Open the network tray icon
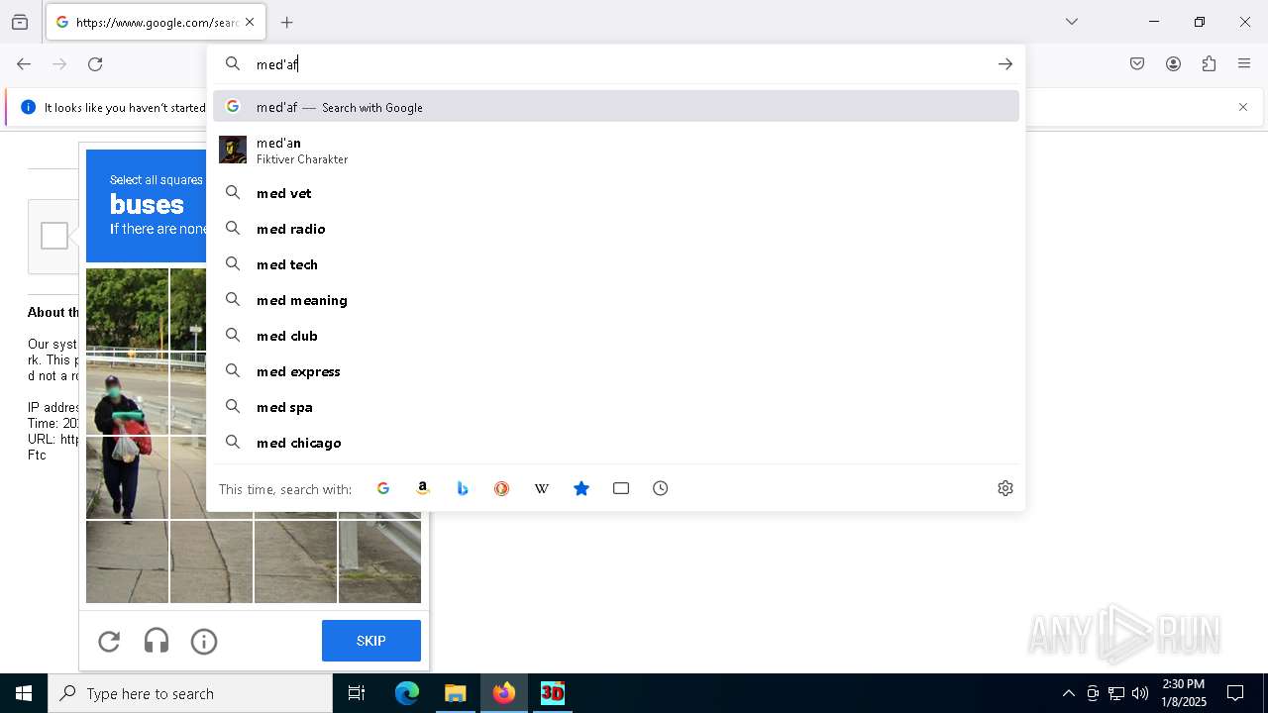 pos(1116,693)
